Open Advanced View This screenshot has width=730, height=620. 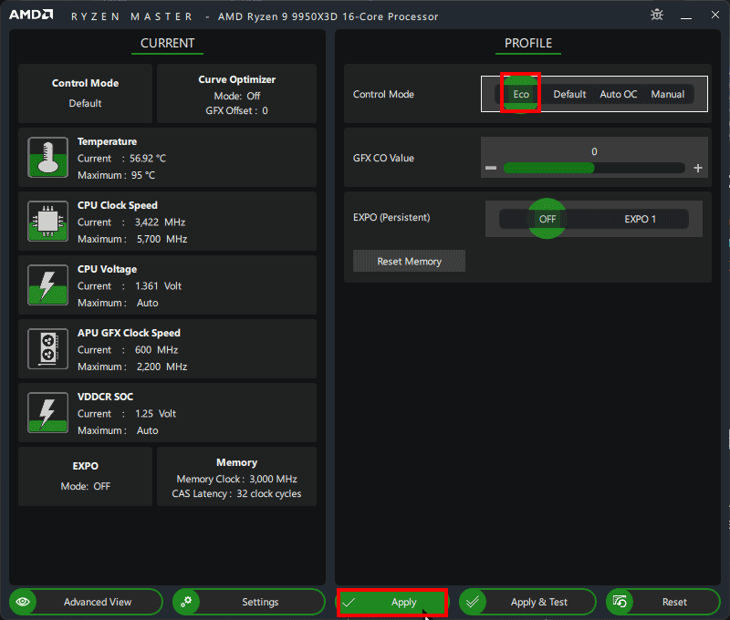(86, 602)
